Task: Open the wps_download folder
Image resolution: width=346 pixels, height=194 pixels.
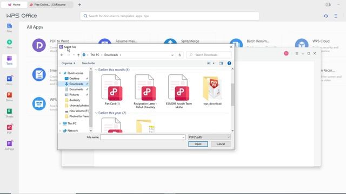Action: (x=212, y=91)
